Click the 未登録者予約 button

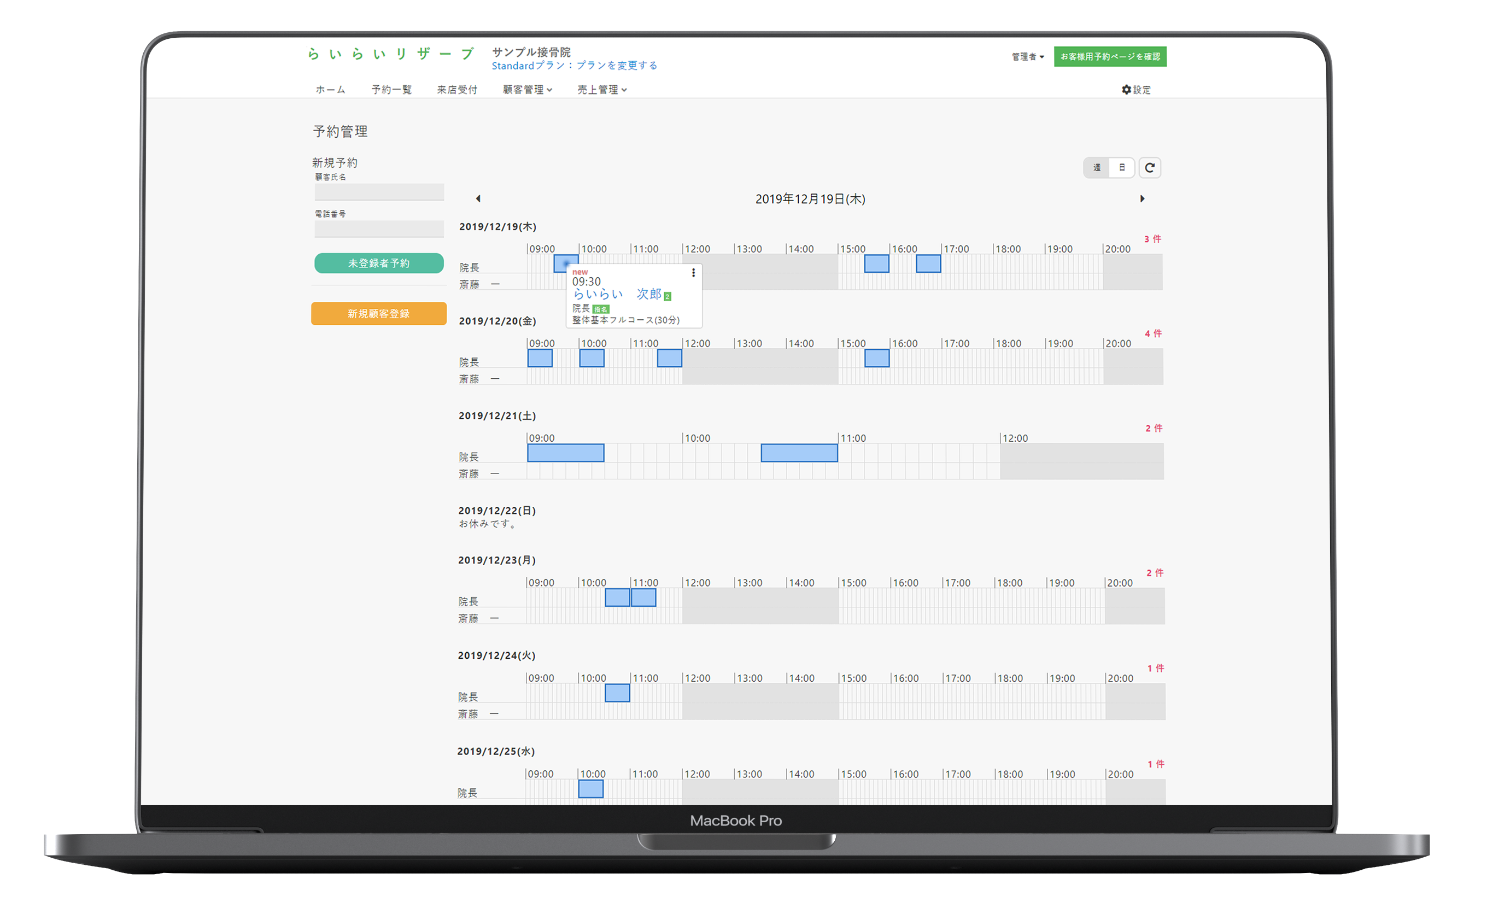378,263
